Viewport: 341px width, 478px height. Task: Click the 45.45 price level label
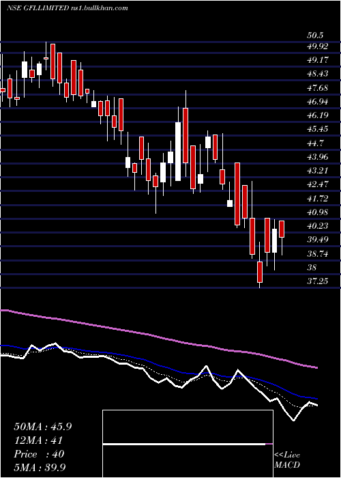point(317,129)
